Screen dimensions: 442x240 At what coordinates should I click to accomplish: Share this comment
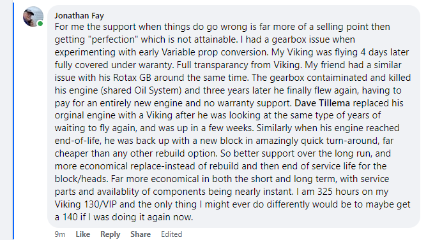[x=141, y=234]
